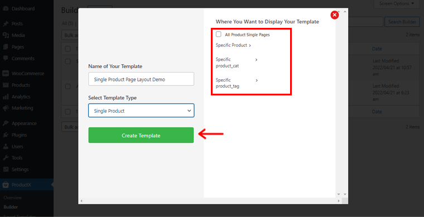Click the ProductX basket icon
Screen dimensions: 424x217
pyautogui.click(x=6, y=185)
